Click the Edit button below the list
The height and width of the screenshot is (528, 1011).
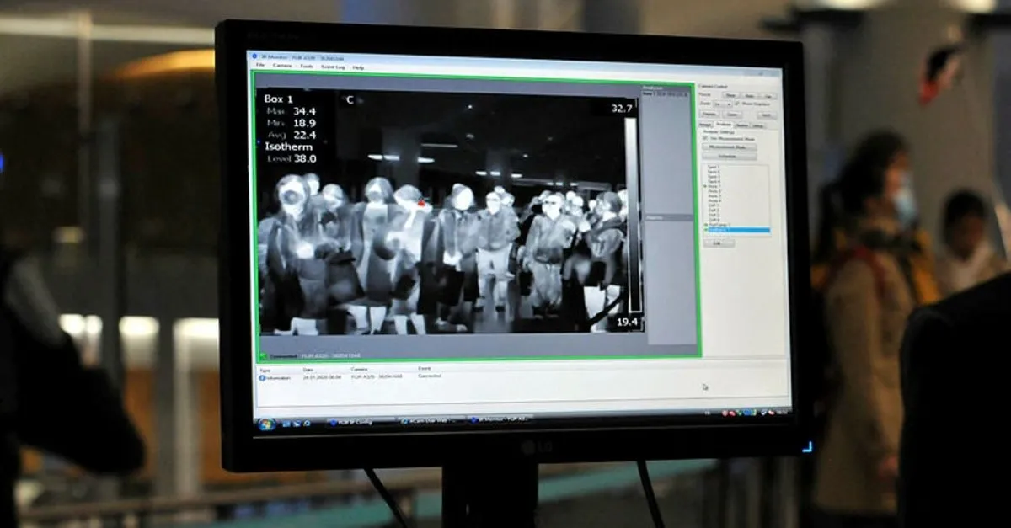coord(718,243)
